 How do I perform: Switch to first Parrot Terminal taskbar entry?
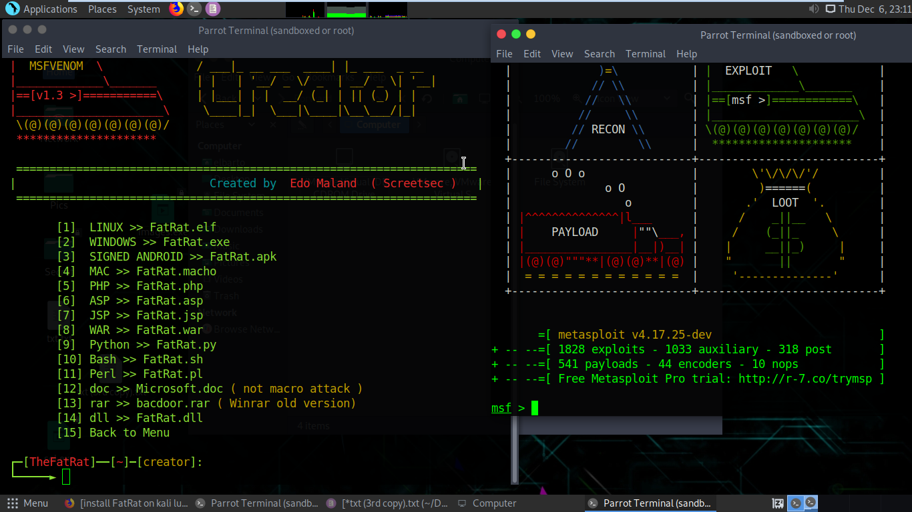(258, 503)
